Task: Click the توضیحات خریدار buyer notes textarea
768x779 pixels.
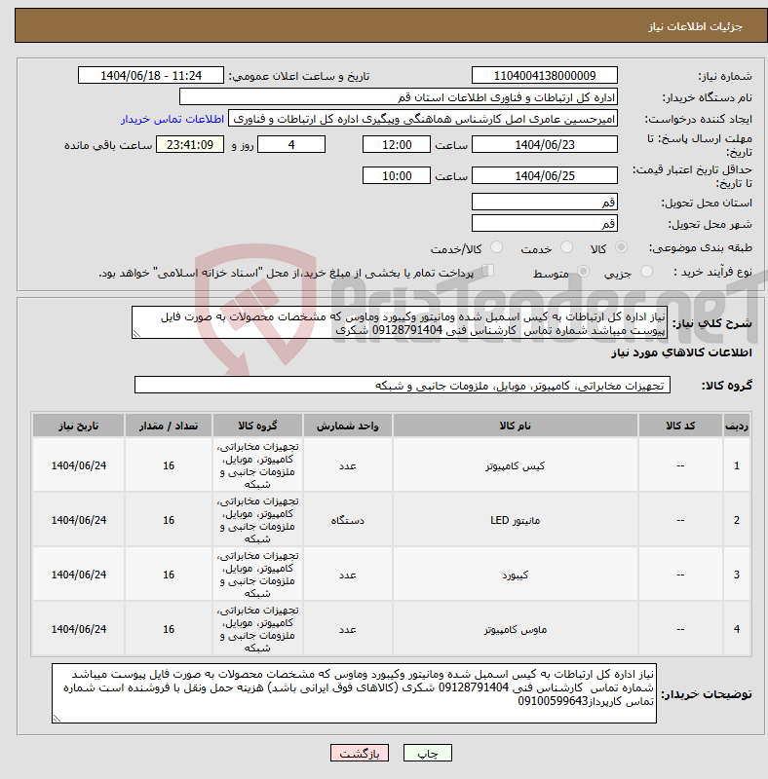Action: [354, 693]
